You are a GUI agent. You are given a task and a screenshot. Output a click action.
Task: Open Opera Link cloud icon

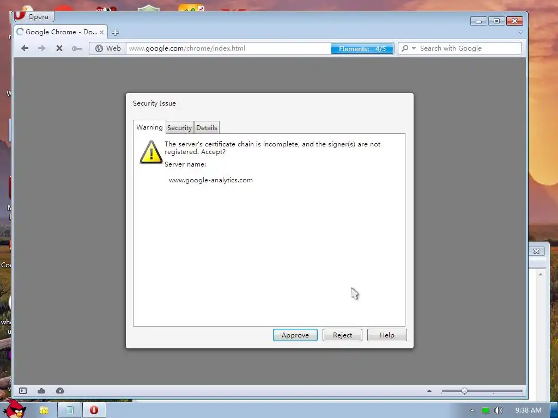pos(41,391)
